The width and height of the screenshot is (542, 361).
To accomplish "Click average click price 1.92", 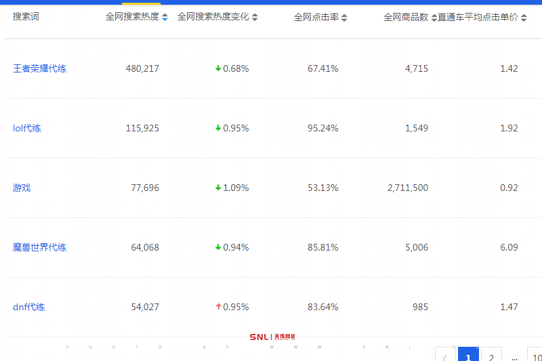I will pos(509,128).
